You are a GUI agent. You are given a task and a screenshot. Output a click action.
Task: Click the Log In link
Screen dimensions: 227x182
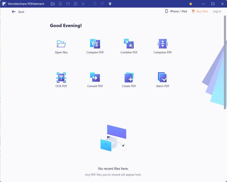[x=217, y=11]
